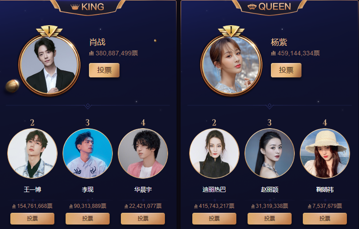Click 华晨宇's round avatar
This screenshot has width=359, height=229.
click(x=143, y=153)
